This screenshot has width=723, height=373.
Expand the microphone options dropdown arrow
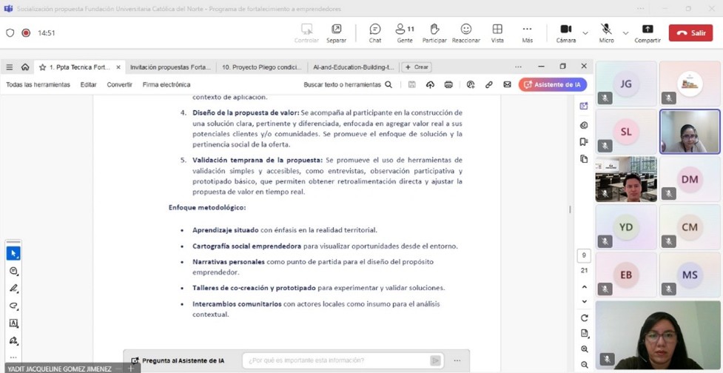625,33
